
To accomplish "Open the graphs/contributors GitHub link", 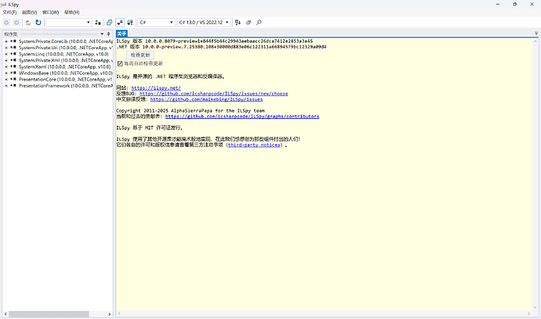I will pyautogui.click(x=242, y=116).
